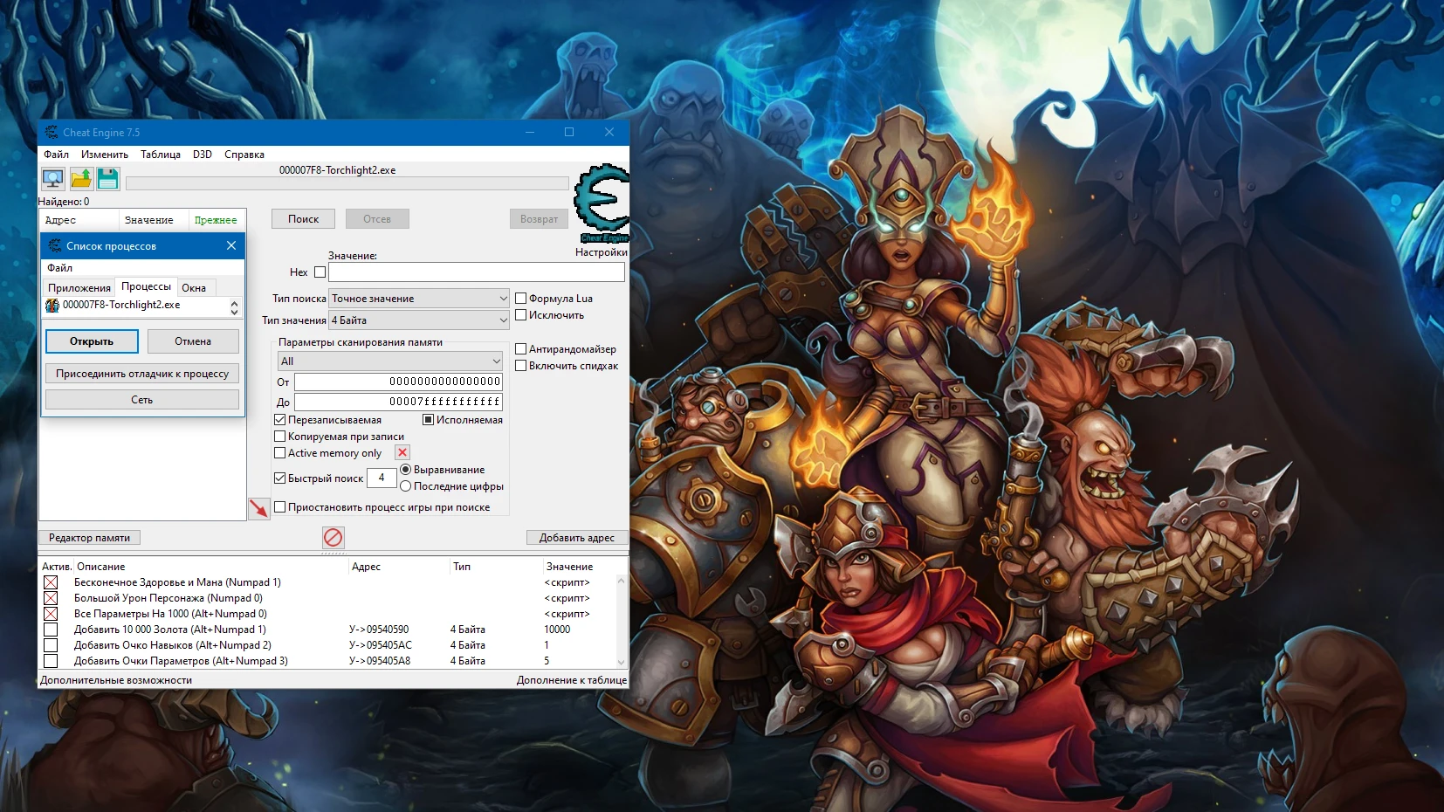Image resolution: width=1444 pixels, height=812 pixels.
Task: Enable Включить спидхак
Action: (521, 366)
